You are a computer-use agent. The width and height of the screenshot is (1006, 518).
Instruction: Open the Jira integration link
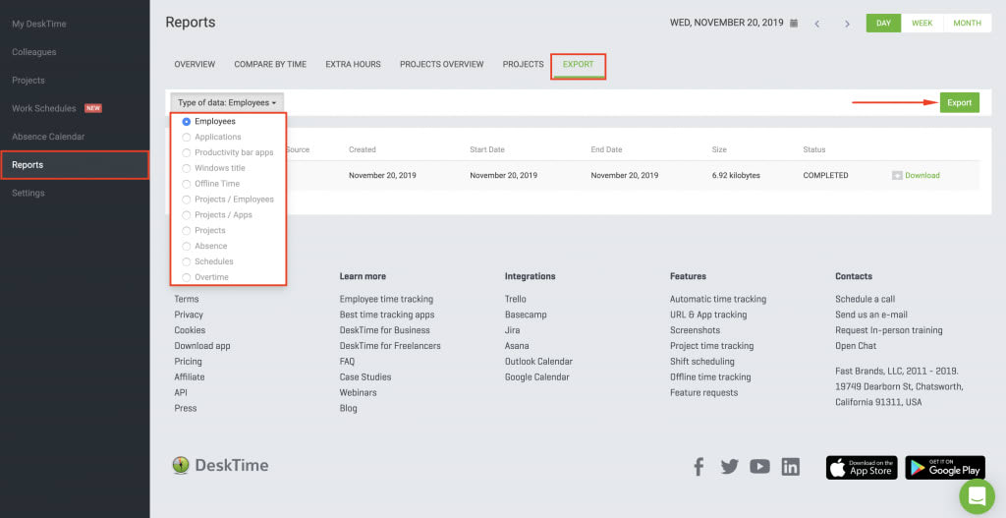pos(513,330)
